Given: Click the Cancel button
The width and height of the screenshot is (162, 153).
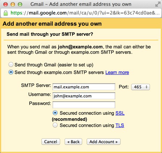Looking at the screenshot, I should (51, 141).
